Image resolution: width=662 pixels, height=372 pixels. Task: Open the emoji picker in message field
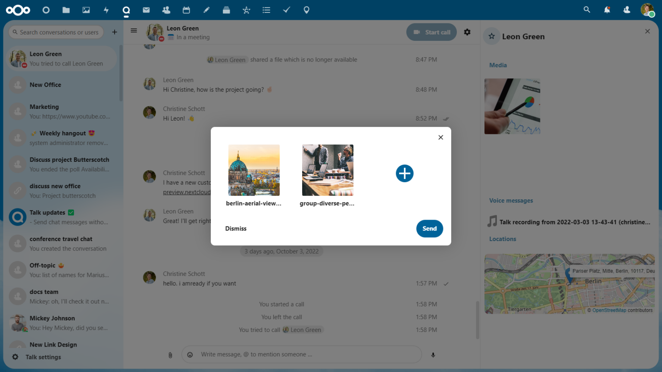190,354
